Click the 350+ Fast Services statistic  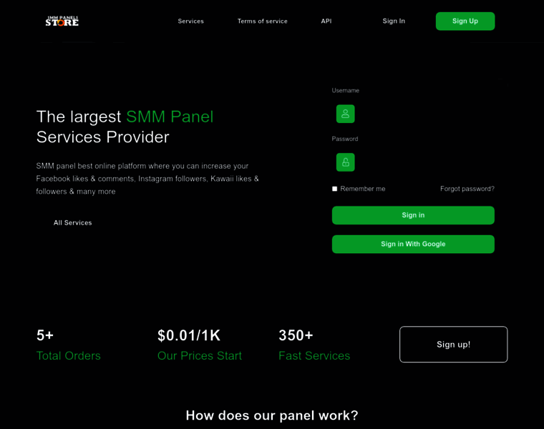click(314, 345)
